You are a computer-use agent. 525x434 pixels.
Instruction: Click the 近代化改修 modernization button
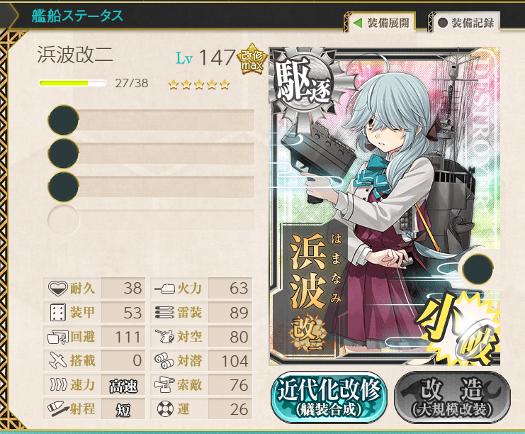point(329,397)
